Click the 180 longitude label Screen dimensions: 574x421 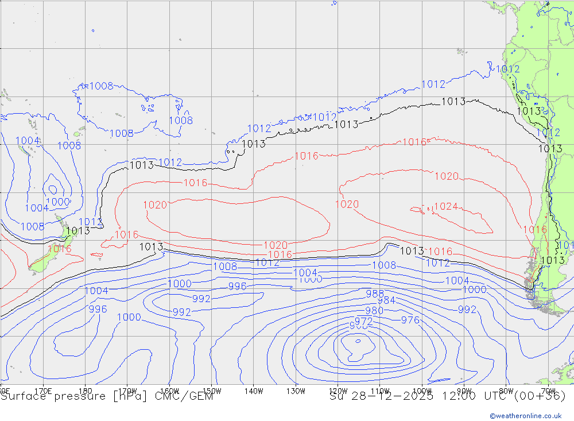click(86, 391)
